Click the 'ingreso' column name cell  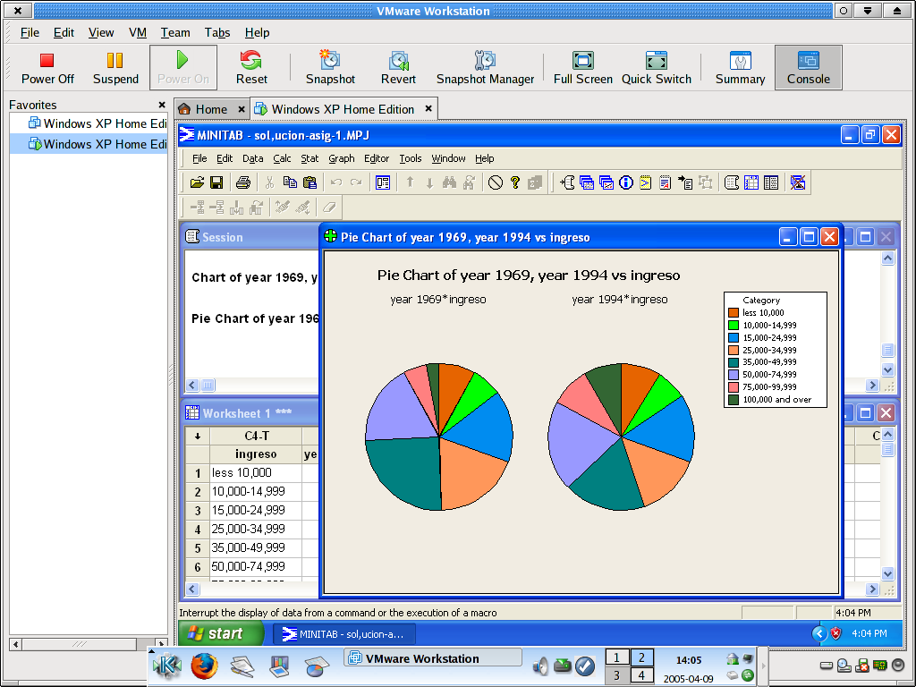pos(256,454)
